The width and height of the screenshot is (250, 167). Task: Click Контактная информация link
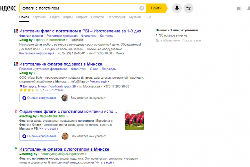[37, 53]
